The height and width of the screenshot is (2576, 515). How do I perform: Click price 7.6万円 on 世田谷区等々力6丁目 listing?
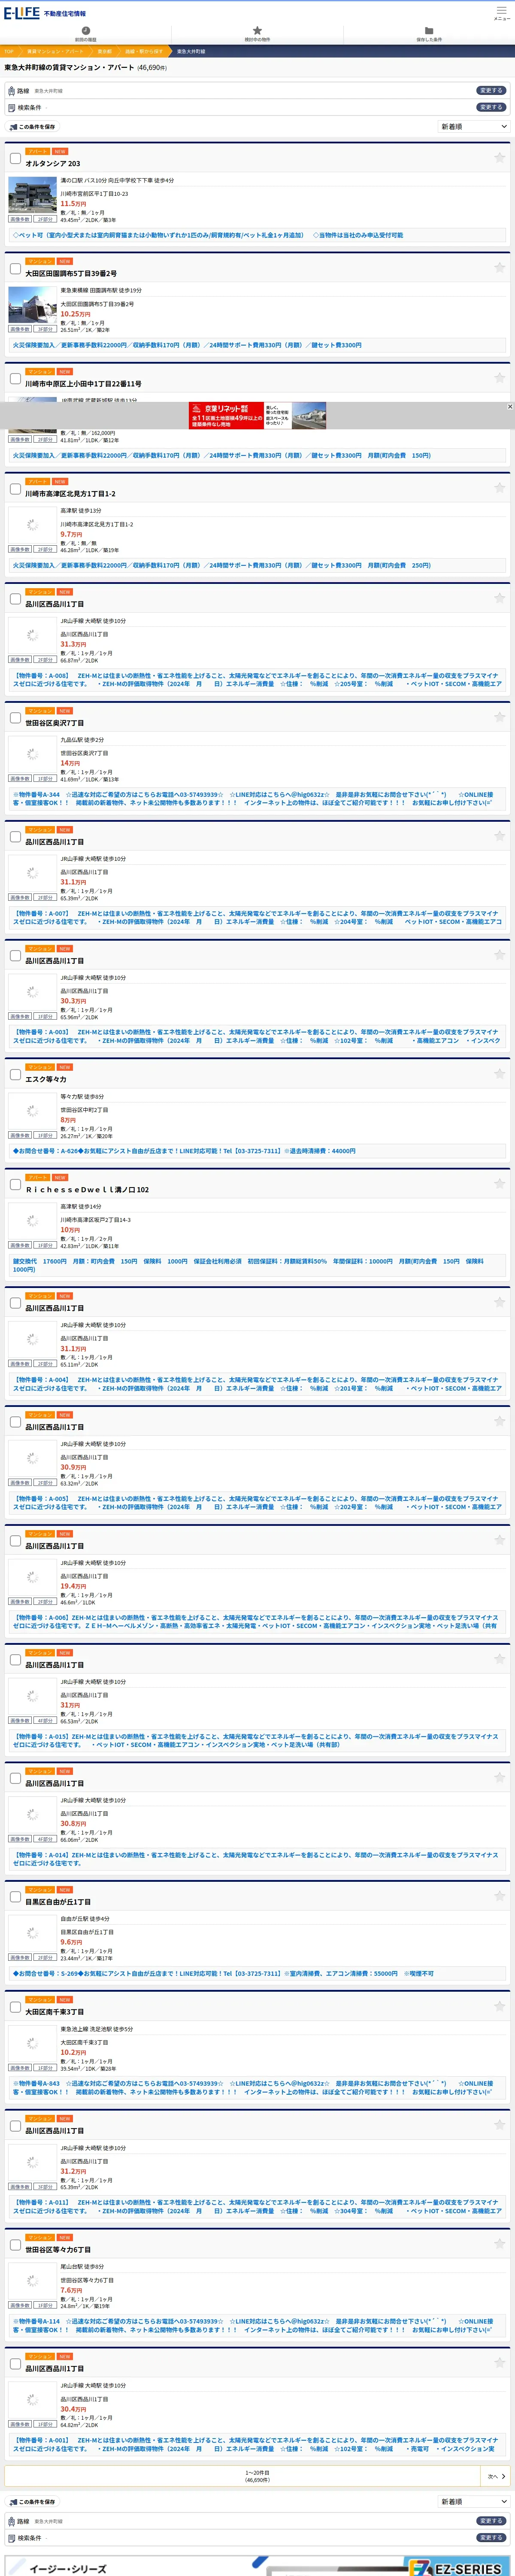pyautogui.click(x=71, y=2290)
